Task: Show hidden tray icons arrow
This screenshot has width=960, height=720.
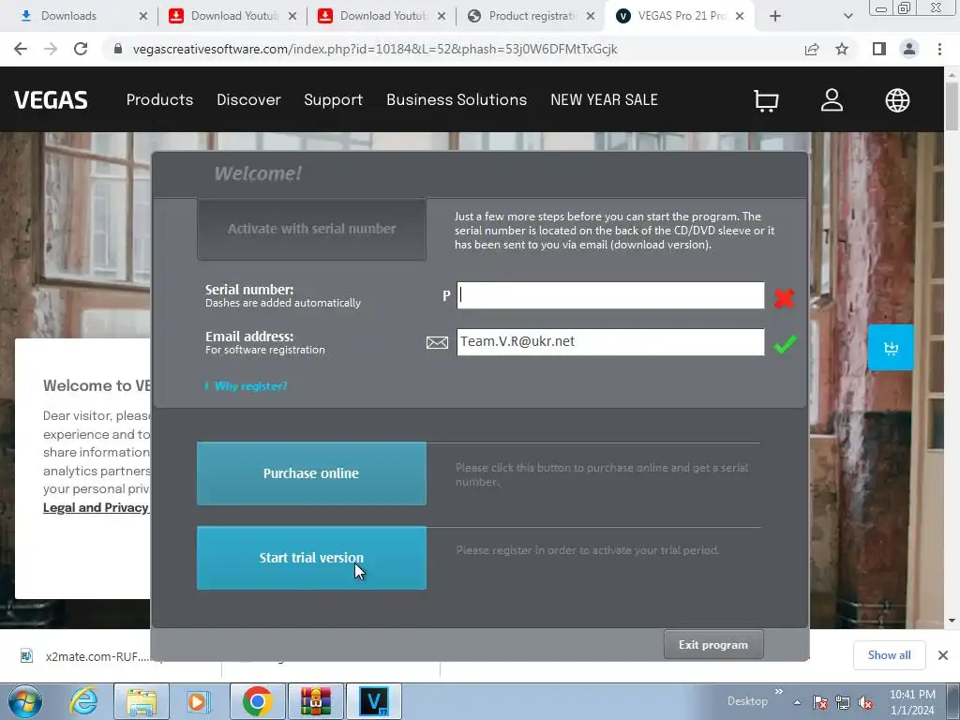Action: coord(797,702)
